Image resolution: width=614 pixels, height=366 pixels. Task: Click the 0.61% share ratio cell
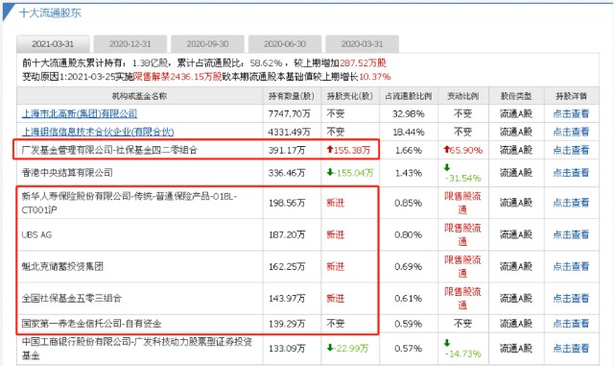pos(409,299)
